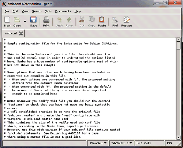Open the Documents menu

click(x=63, y=11)
